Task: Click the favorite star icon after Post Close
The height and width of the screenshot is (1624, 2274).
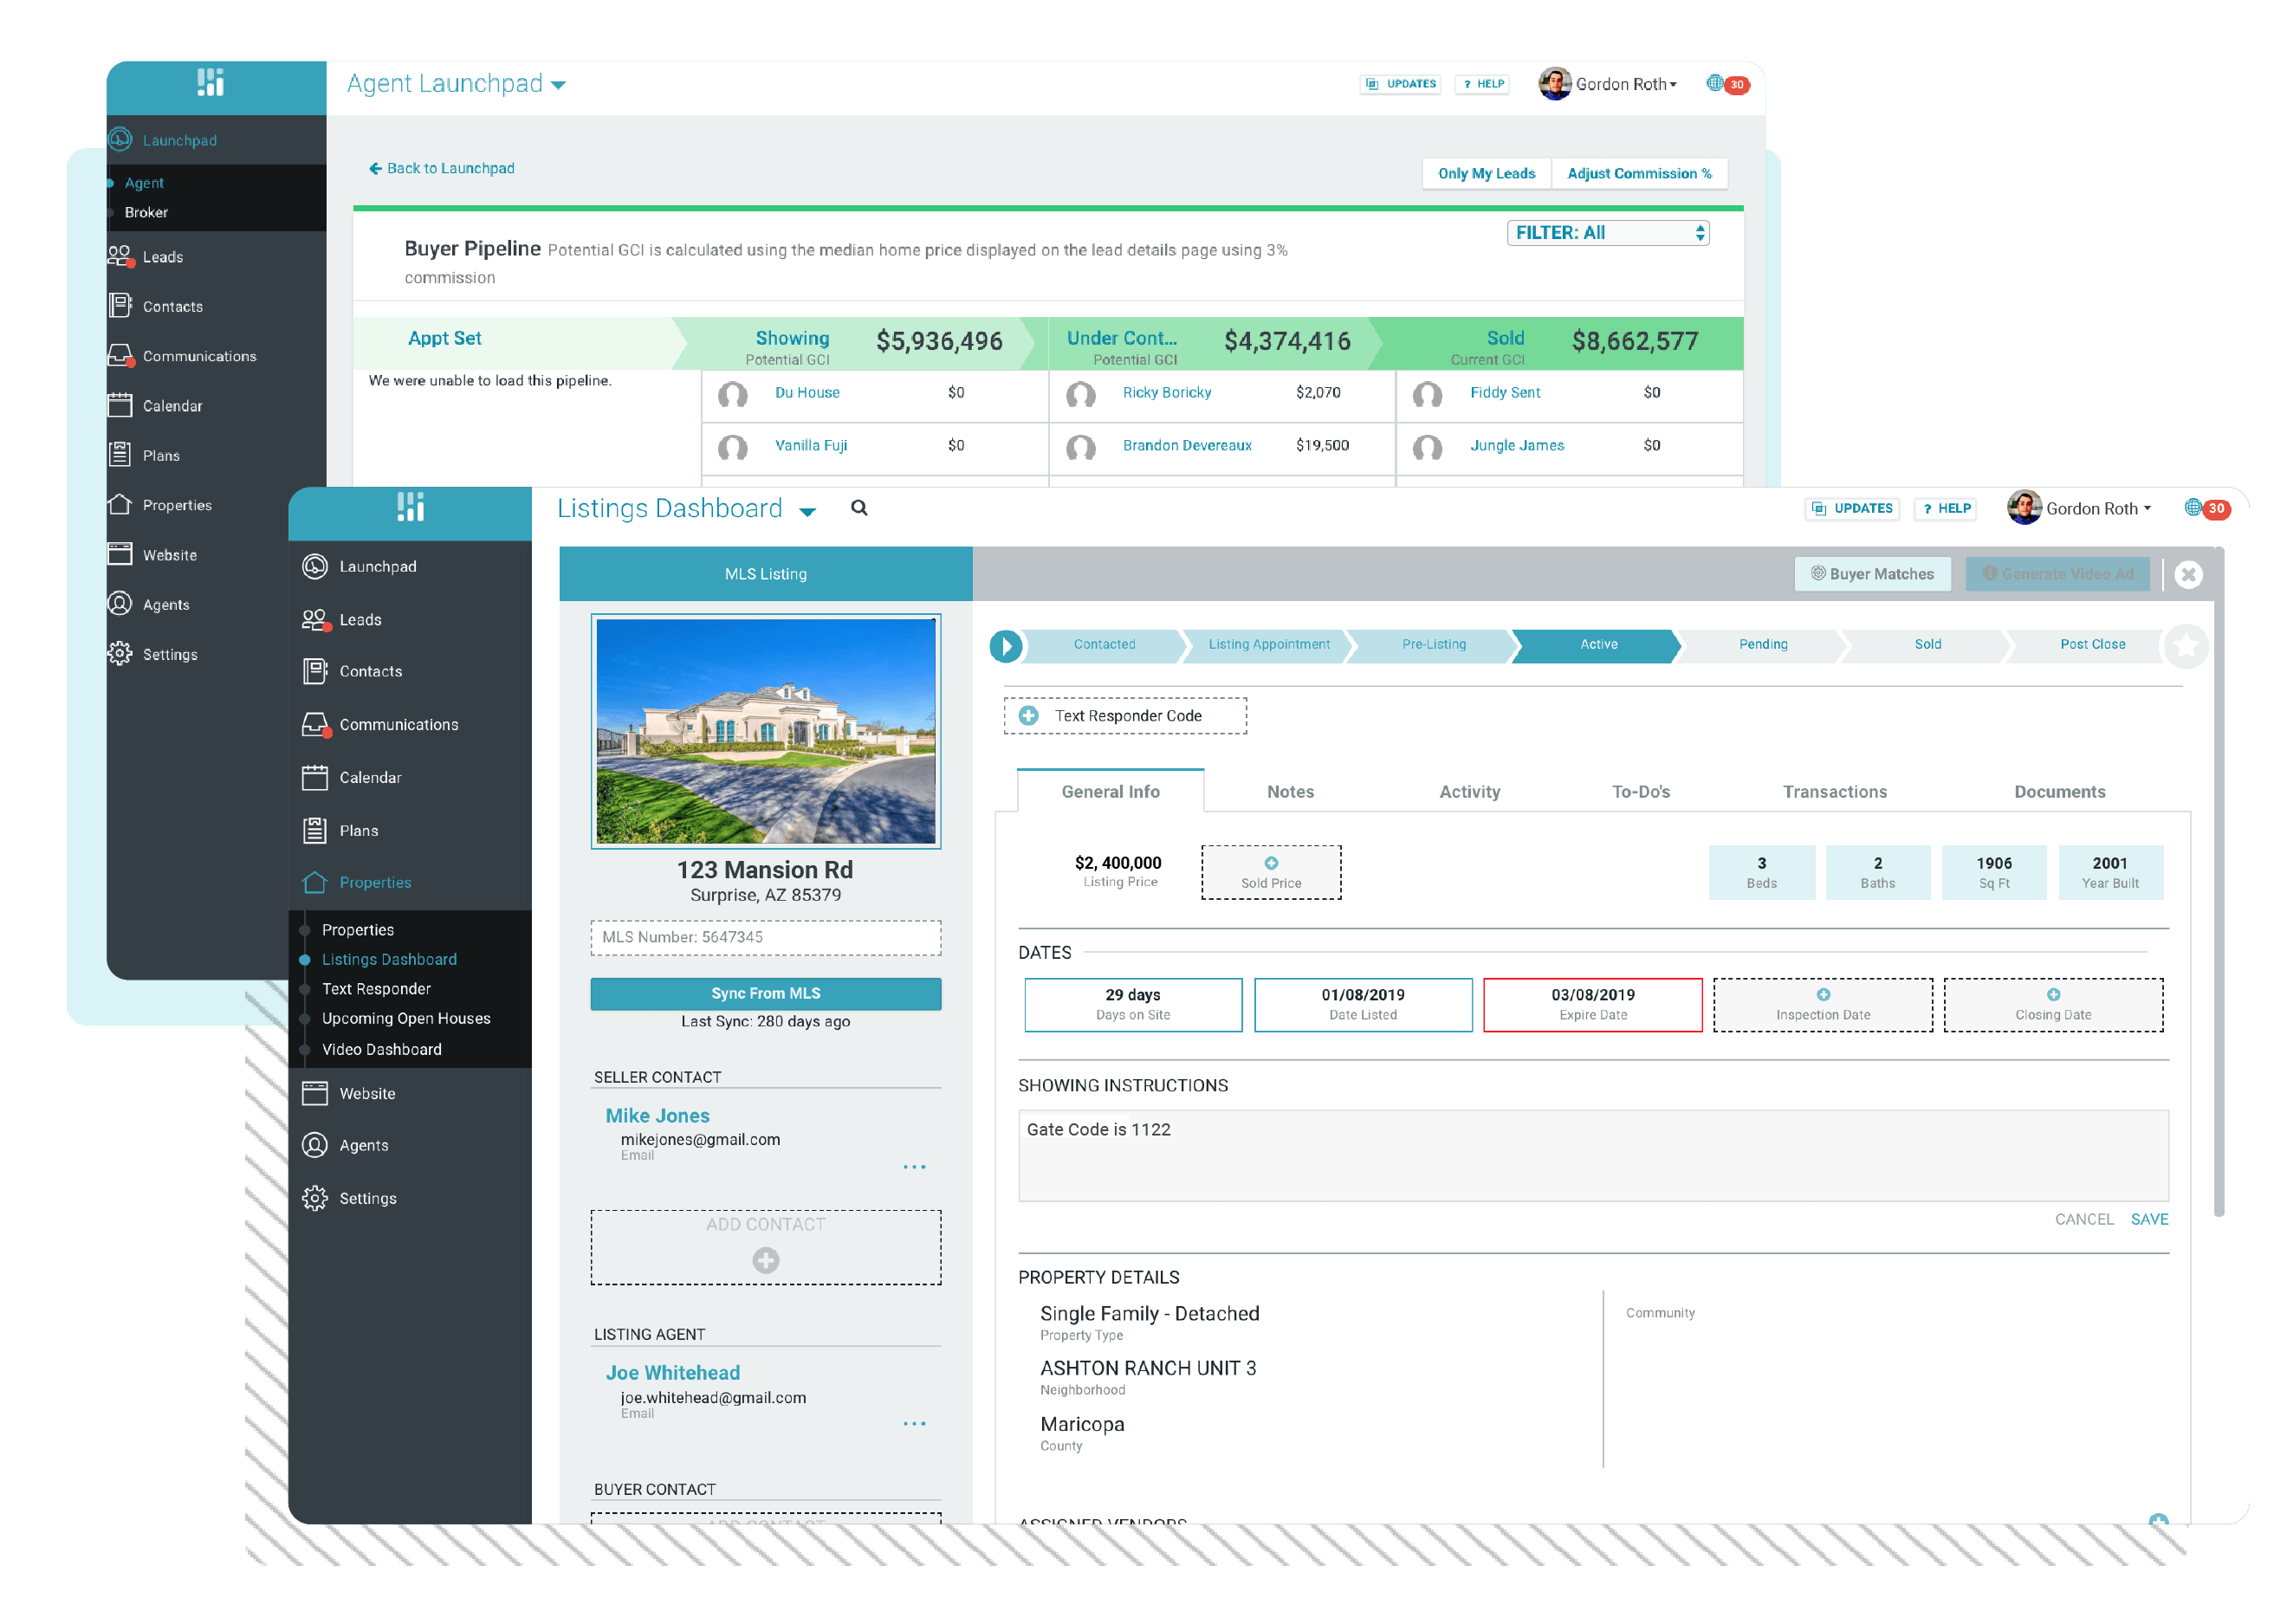Action: point(2186,645)
